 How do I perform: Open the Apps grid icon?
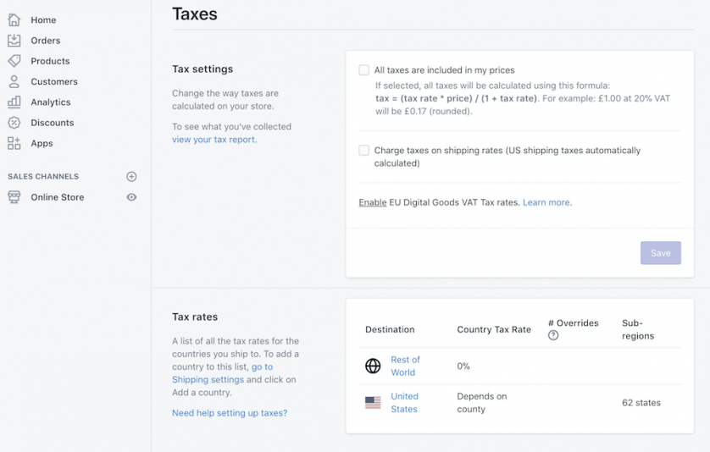tap(14, 143)
